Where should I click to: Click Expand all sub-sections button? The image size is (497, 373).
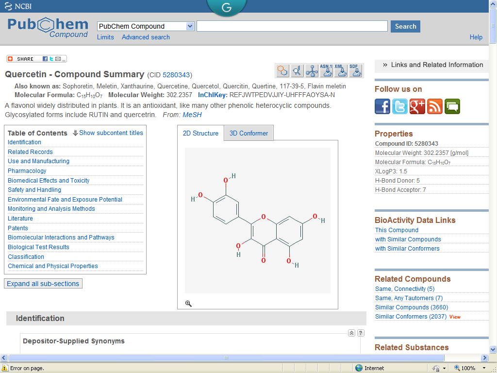[x=43, y=284]
